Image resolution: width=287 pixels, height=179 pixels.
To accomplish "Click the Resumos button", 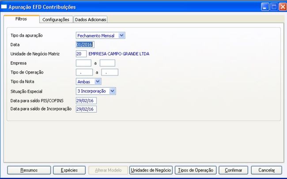I will 29,170.
